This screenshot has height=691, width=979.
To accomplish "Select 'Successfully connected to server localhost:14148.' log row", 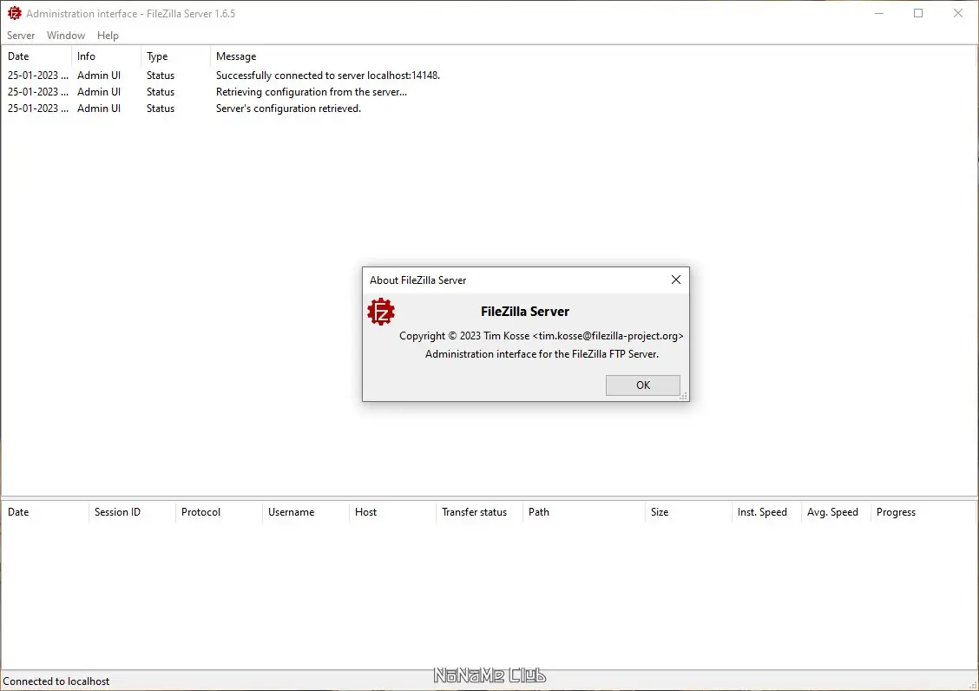I will (x=489, y=76).
